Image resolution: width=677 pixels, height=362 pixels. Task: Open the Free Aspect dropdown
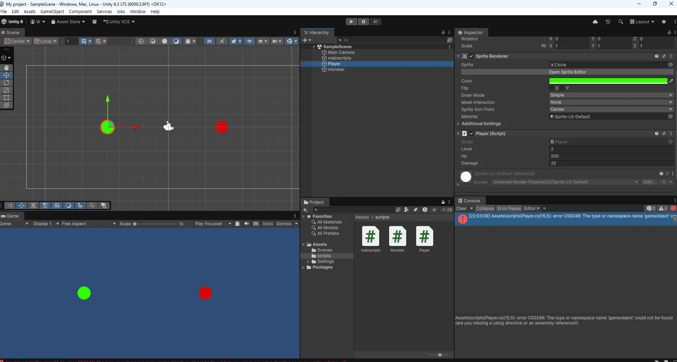[88, 224]
